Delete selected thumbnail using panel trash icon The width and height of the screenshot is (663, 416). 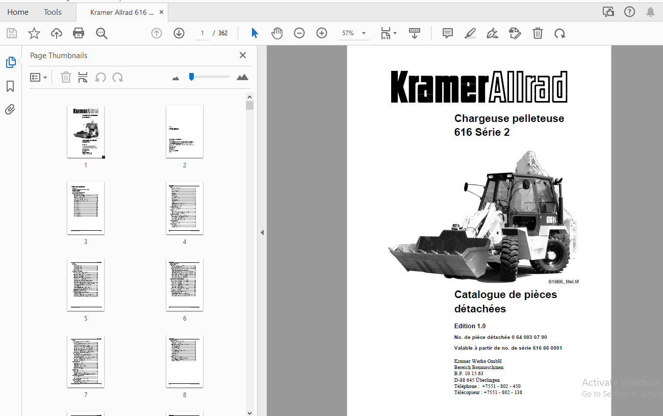coord(66,77)
